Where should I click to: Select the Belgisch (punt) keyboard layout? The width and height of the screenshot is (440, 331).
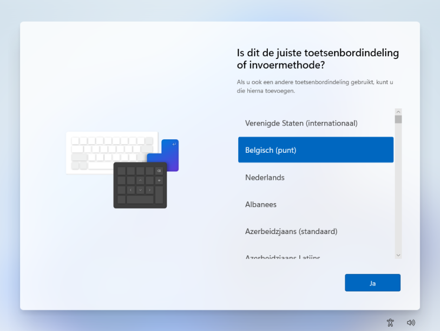click(x=316, y=150)
